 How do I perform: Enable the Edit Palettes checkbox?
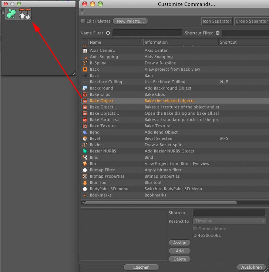[x=83, y=21]
